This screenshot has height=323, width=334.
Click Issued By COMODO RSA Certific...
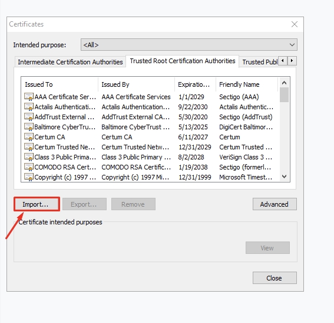tap(136, 167)
